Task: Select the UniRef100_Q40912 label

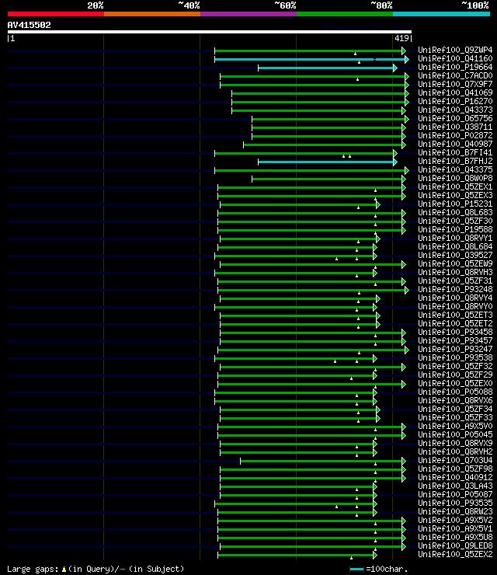Action: click(455, 477)
